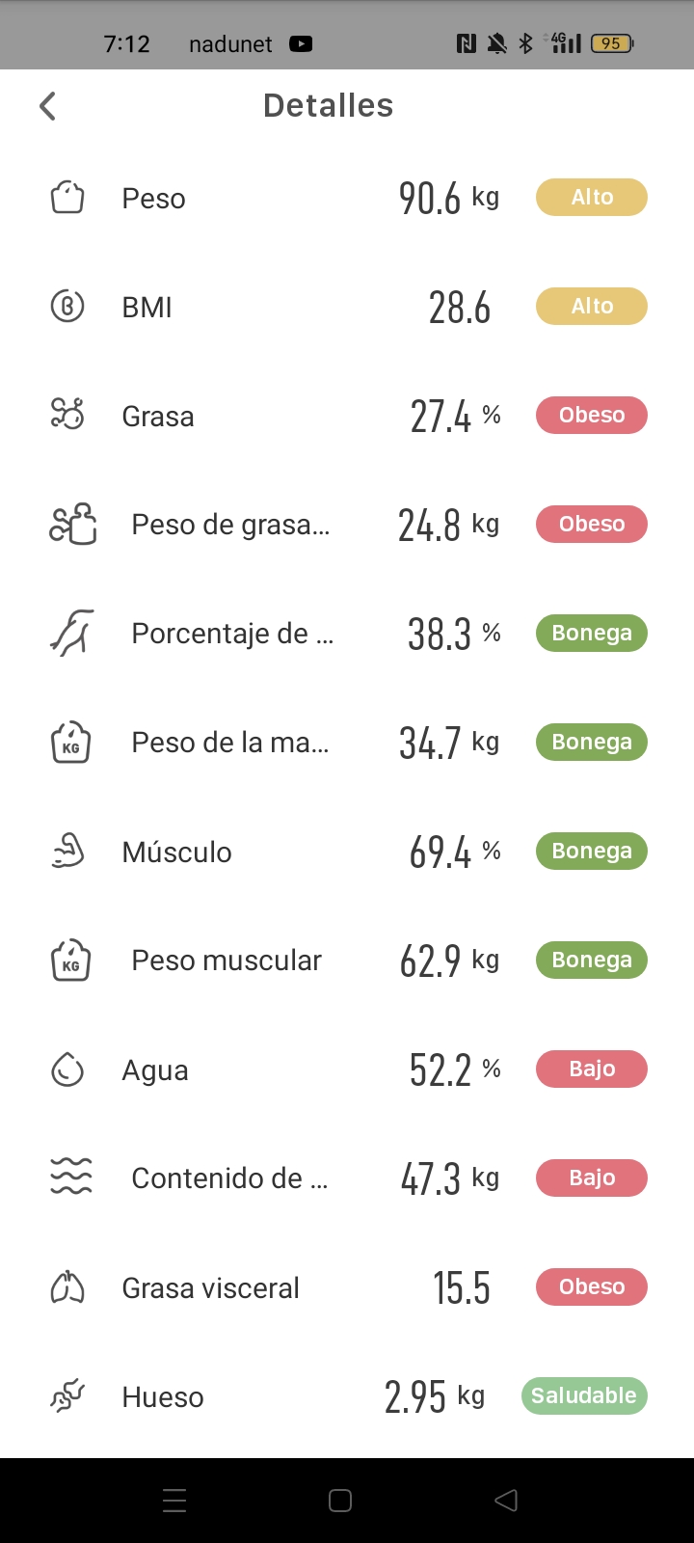Open the Porcentaje de row label

click(232, 634)
